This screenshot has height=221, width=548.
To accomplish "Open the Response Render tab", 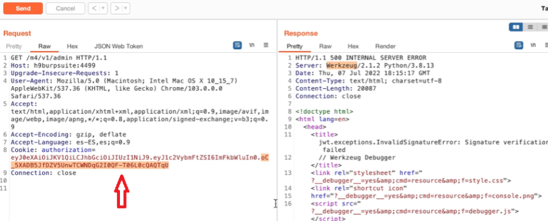I will [x=386, y=46].
